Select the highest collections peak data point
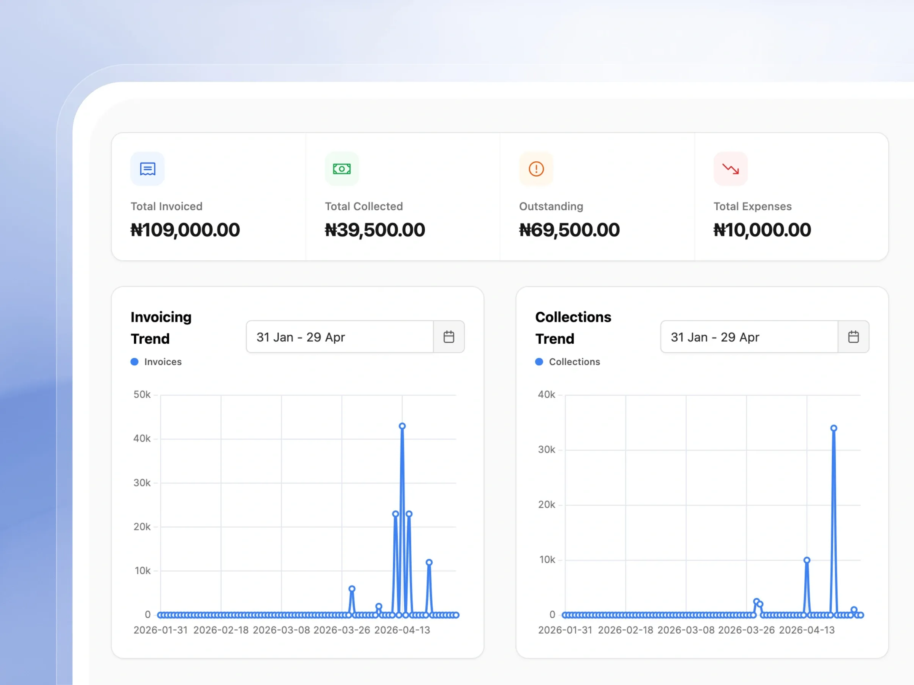914x685 pixels. pyautogui.click(x=834, y=428)
